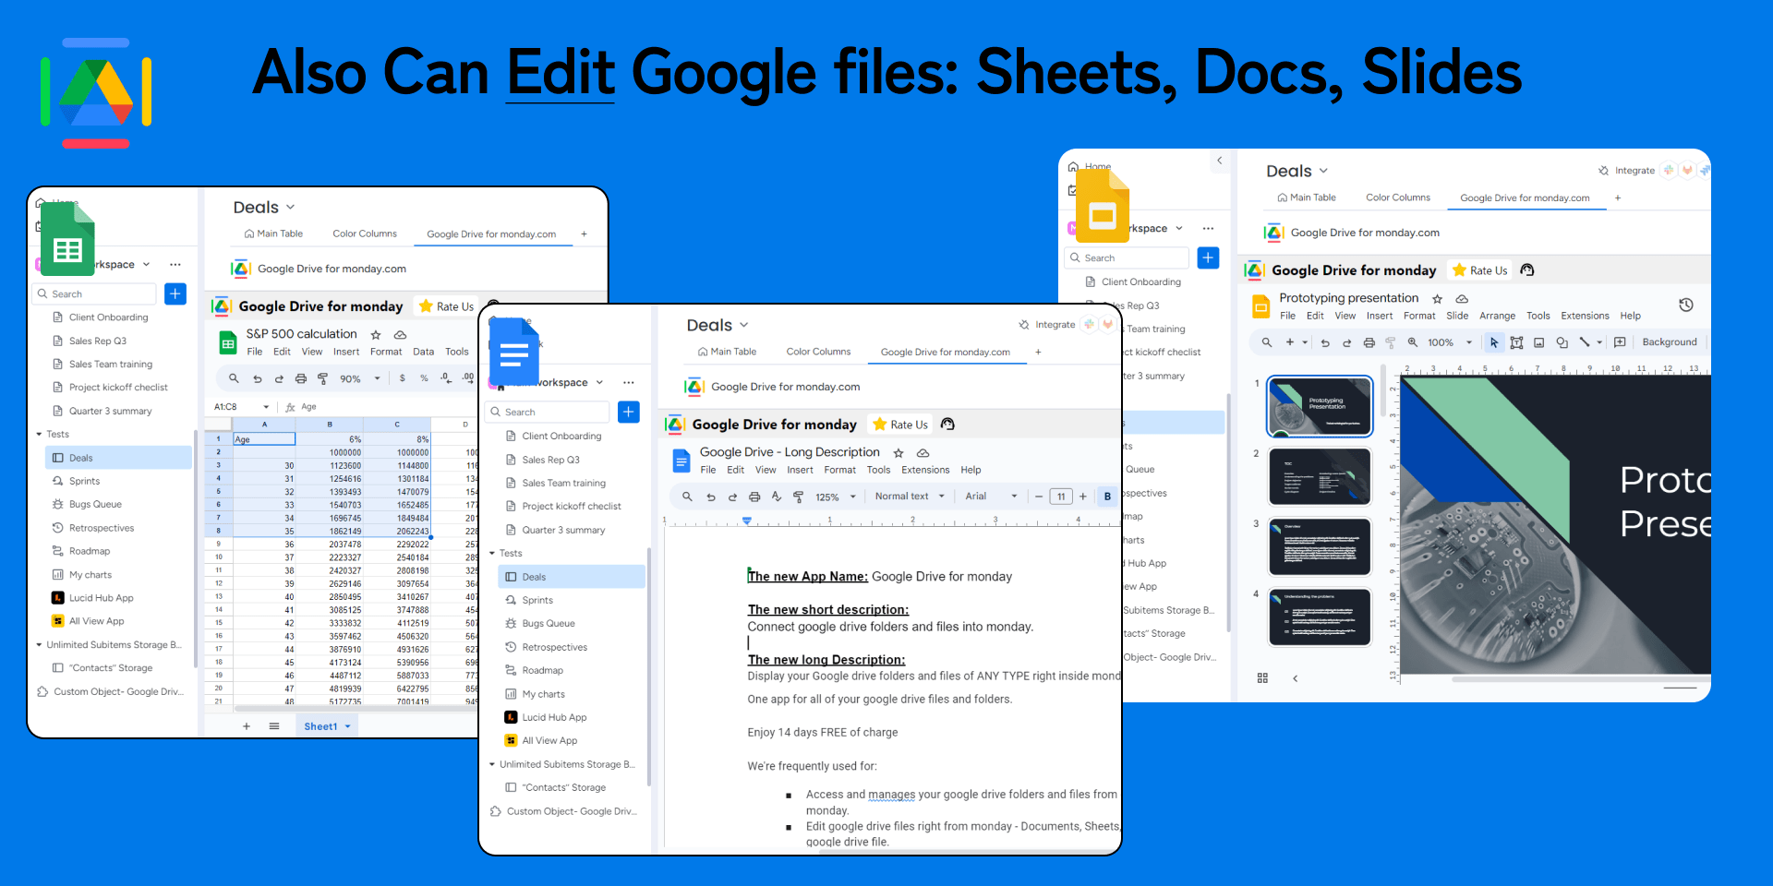Open the Slide menu in Slides

1457,316
